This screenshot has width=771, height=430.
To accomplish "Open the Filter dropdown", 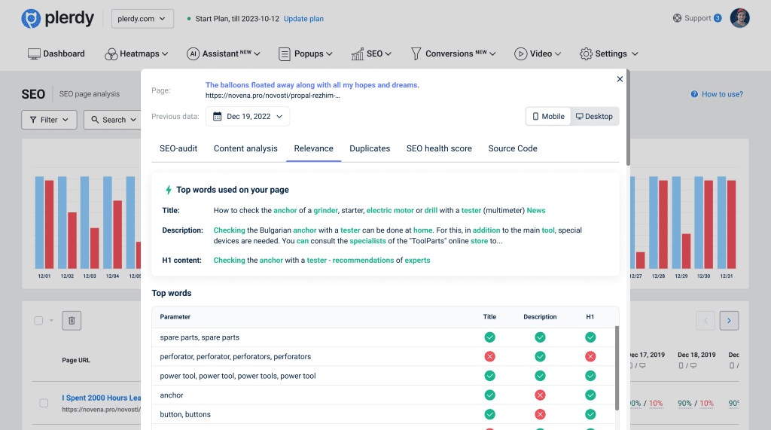I will coord(49,120).
